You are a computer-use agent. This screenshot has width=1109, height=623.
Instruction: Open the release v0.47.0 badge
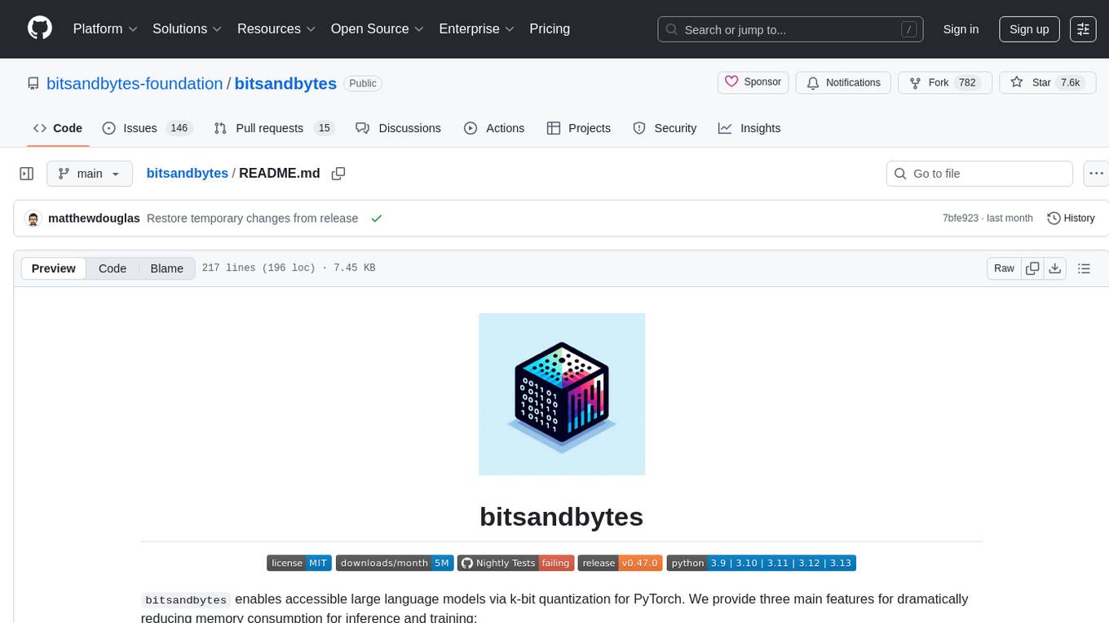(x=620, y=563)
